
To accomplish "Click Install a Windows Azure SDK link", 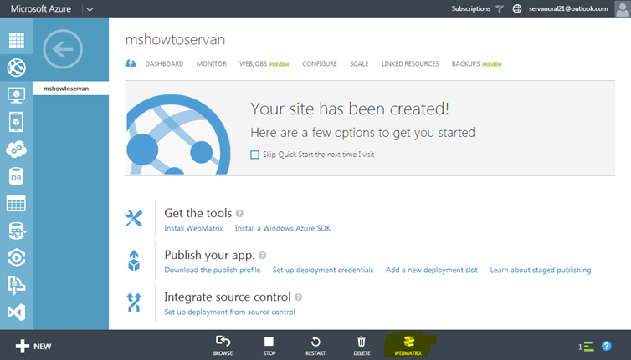I will pos(283,228).
